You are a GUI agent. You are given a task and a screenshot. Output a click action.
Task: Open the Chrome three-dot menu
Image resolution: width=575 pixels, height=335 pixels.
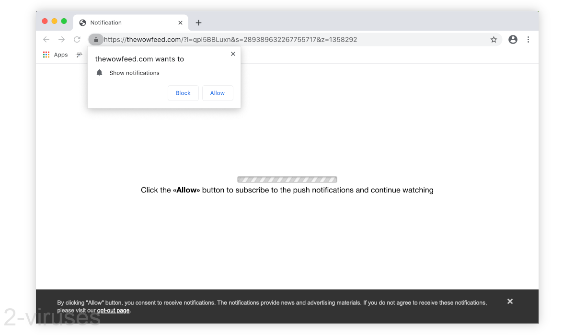tap(528, 39)
